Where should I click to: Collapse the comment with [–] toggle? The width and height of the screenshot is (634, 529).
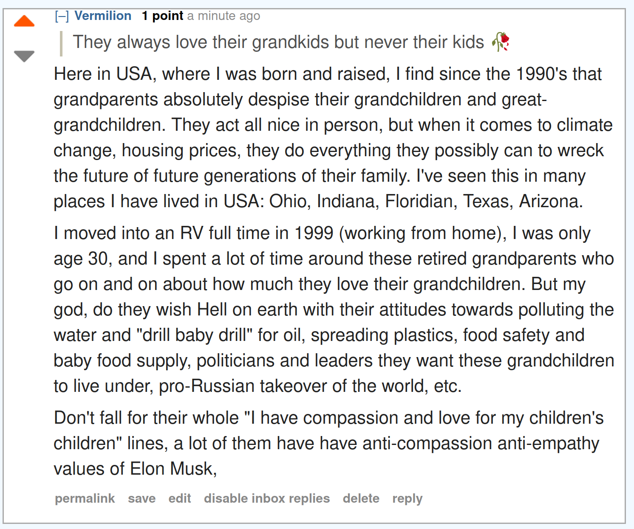62,16
